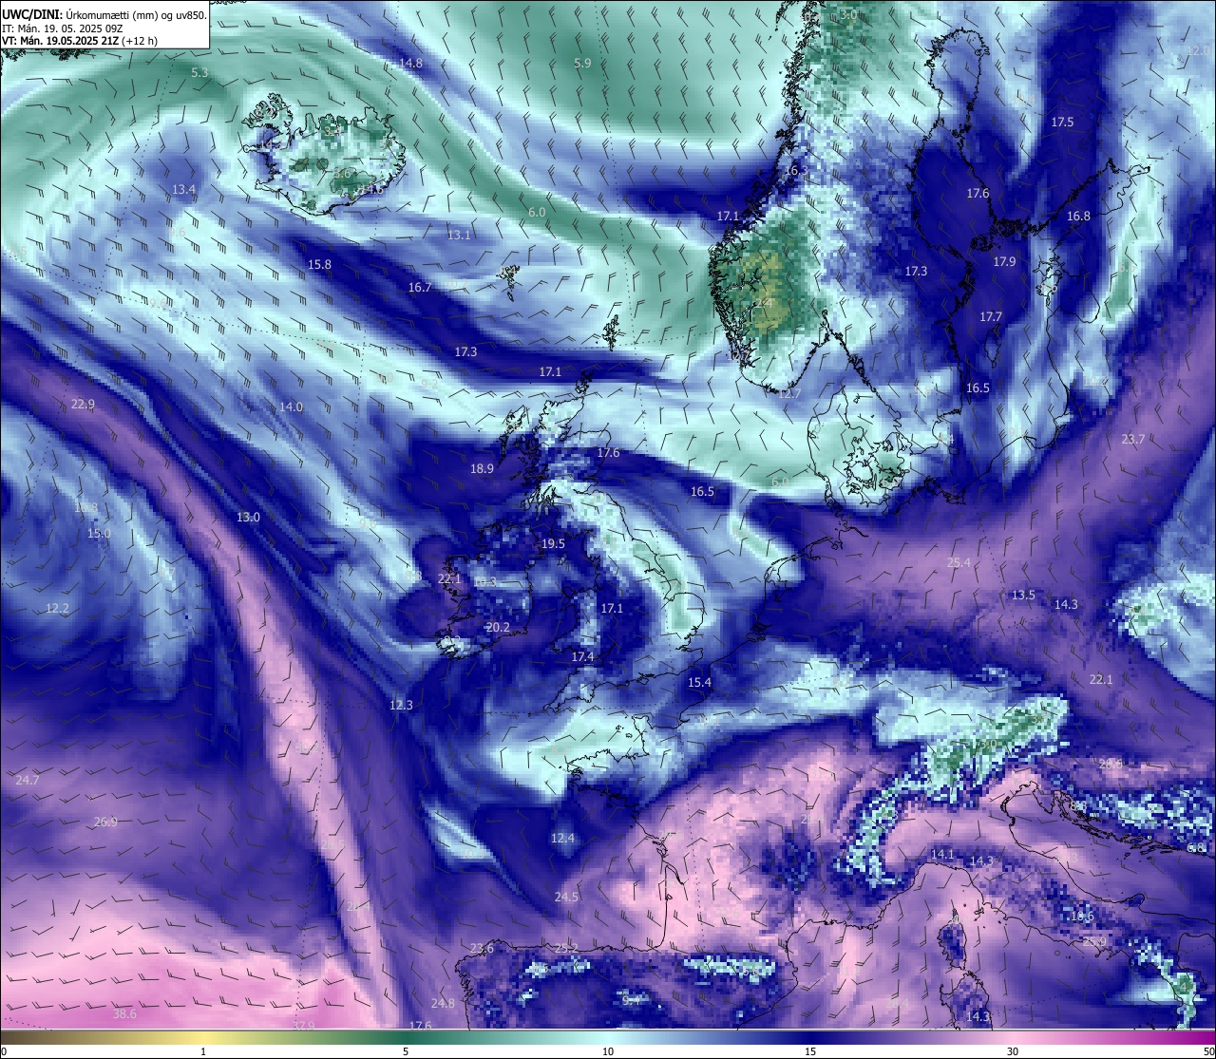Click the 26.9 value label
This screenshot has height=1059, width=1216.
105,822
